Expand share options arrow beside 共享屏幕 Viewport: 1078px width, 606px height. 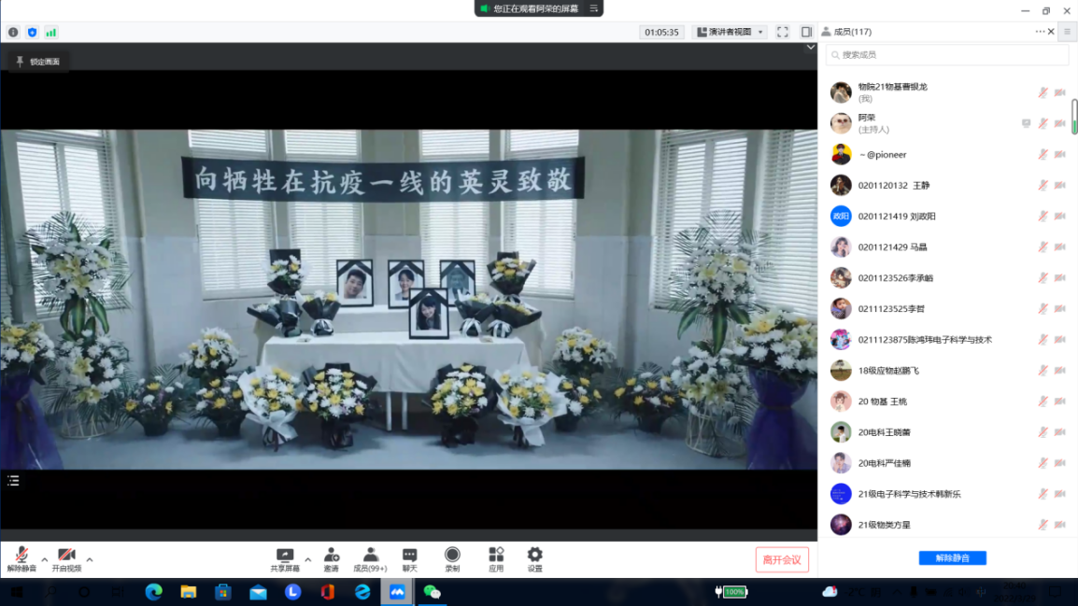[308, 560]
